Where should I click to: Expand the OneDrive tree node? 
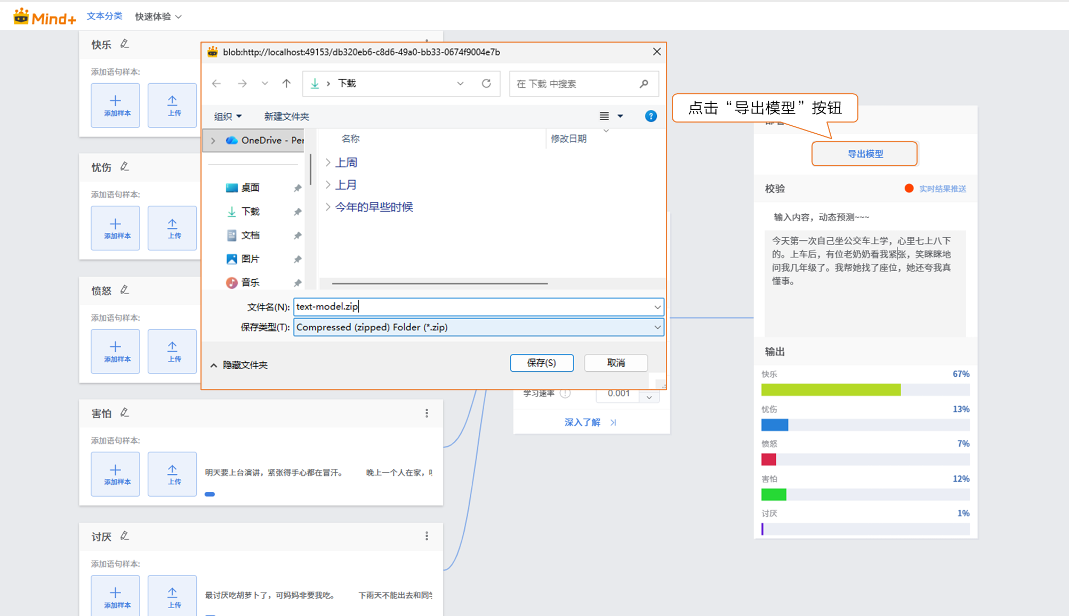tap(213, 140)
